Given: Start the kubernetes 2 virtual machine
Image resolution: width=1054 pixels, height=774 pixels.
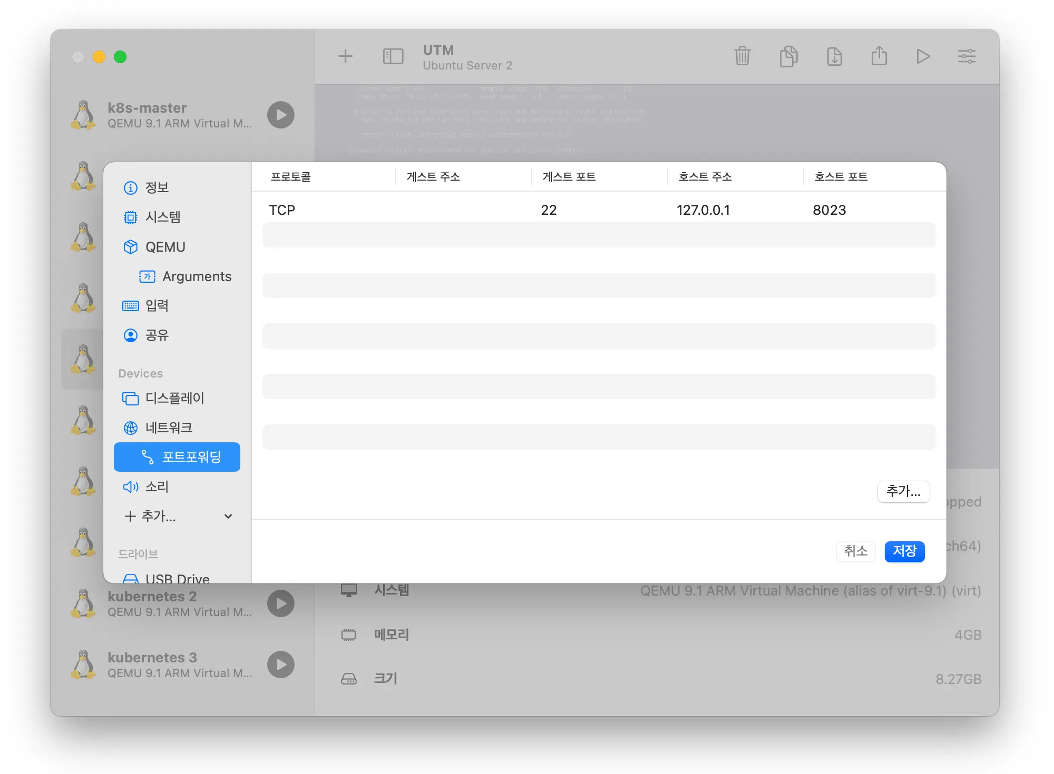Looking at the screenshot, I should pos(280,603).
